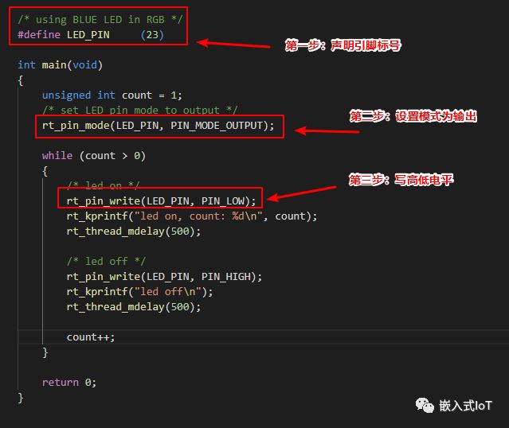
Task: Click the red arrow pointing at PIN_LOW line
Action: [x=303, y=193]
